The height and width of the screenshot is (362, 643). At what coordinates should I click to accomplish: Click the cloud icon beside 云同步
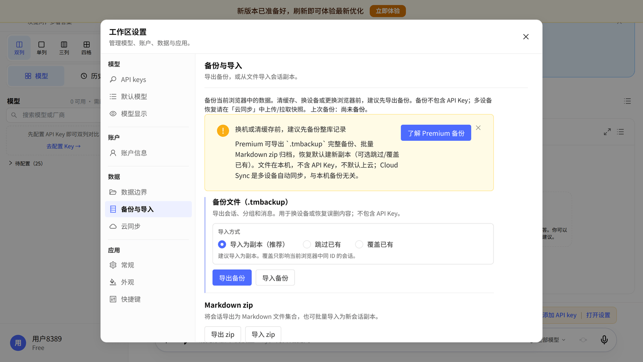[113, 226]
